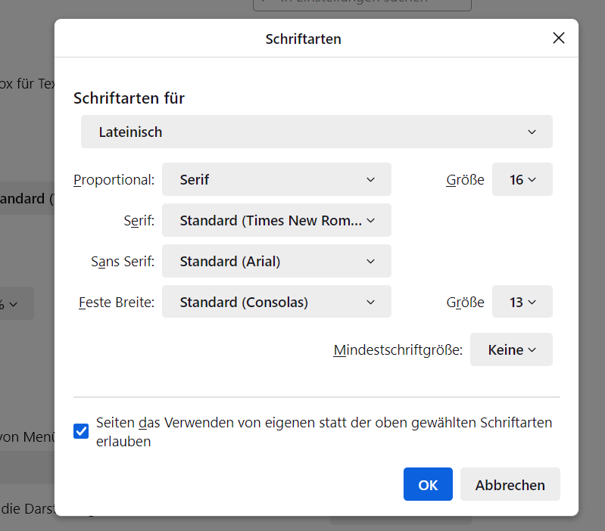
Task: Open the Standard (Arial) font dropdown
Action: tap(276, 262)
